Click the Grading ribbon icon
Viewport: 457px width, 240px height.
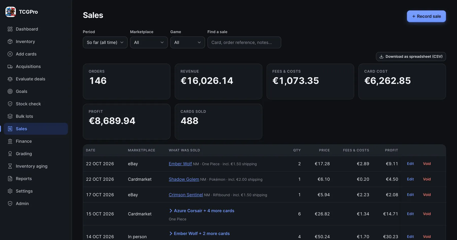[x=10, y=154]
